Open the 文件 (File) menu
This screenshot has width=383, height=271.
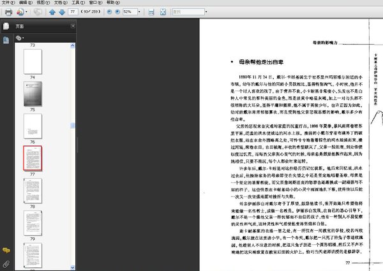point(7,3)
